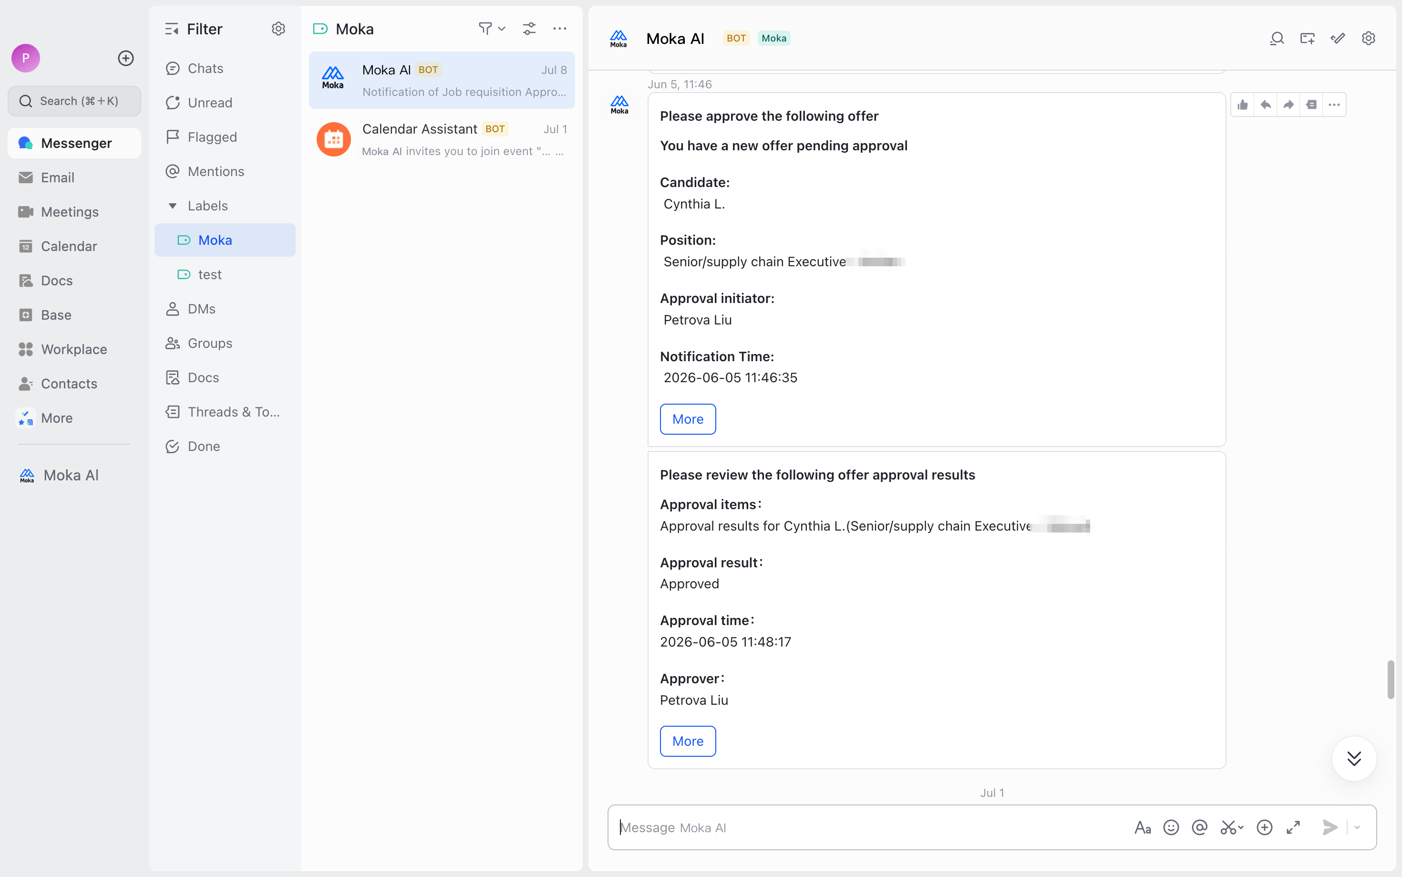Open Base in the navigation
The height and width of the screenshot is (877, 1402).
pyautogui.click(x=74, y=315)
